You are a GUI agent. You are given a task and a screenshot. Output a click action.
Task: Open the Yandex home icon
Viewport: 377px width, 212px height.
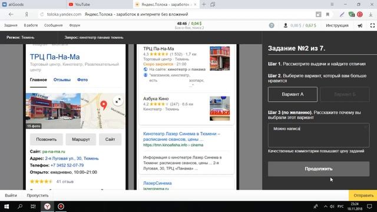tap(27, 14)
